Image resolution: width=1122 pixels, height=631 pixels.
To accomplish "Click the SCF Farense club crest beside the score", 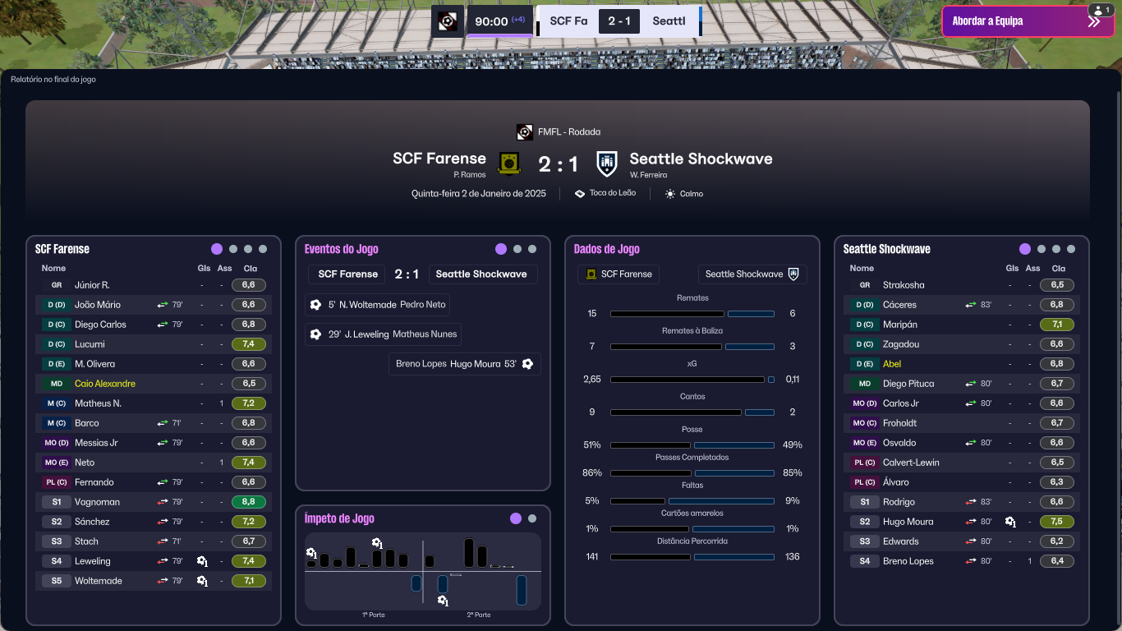I will (x=509, y=163).
